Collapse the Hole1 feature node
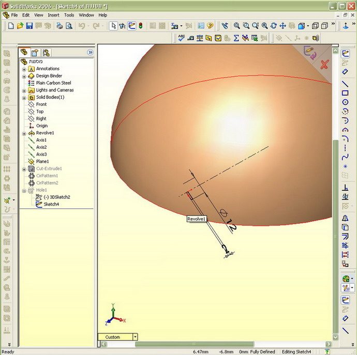The width and height of the screenshot is (357, 355). (x=24, y=190)
